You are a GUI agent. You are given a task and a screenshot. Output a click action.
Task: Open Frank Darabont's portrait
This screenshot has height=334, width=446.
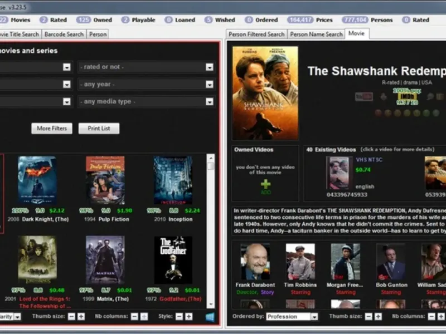(255, 262)
